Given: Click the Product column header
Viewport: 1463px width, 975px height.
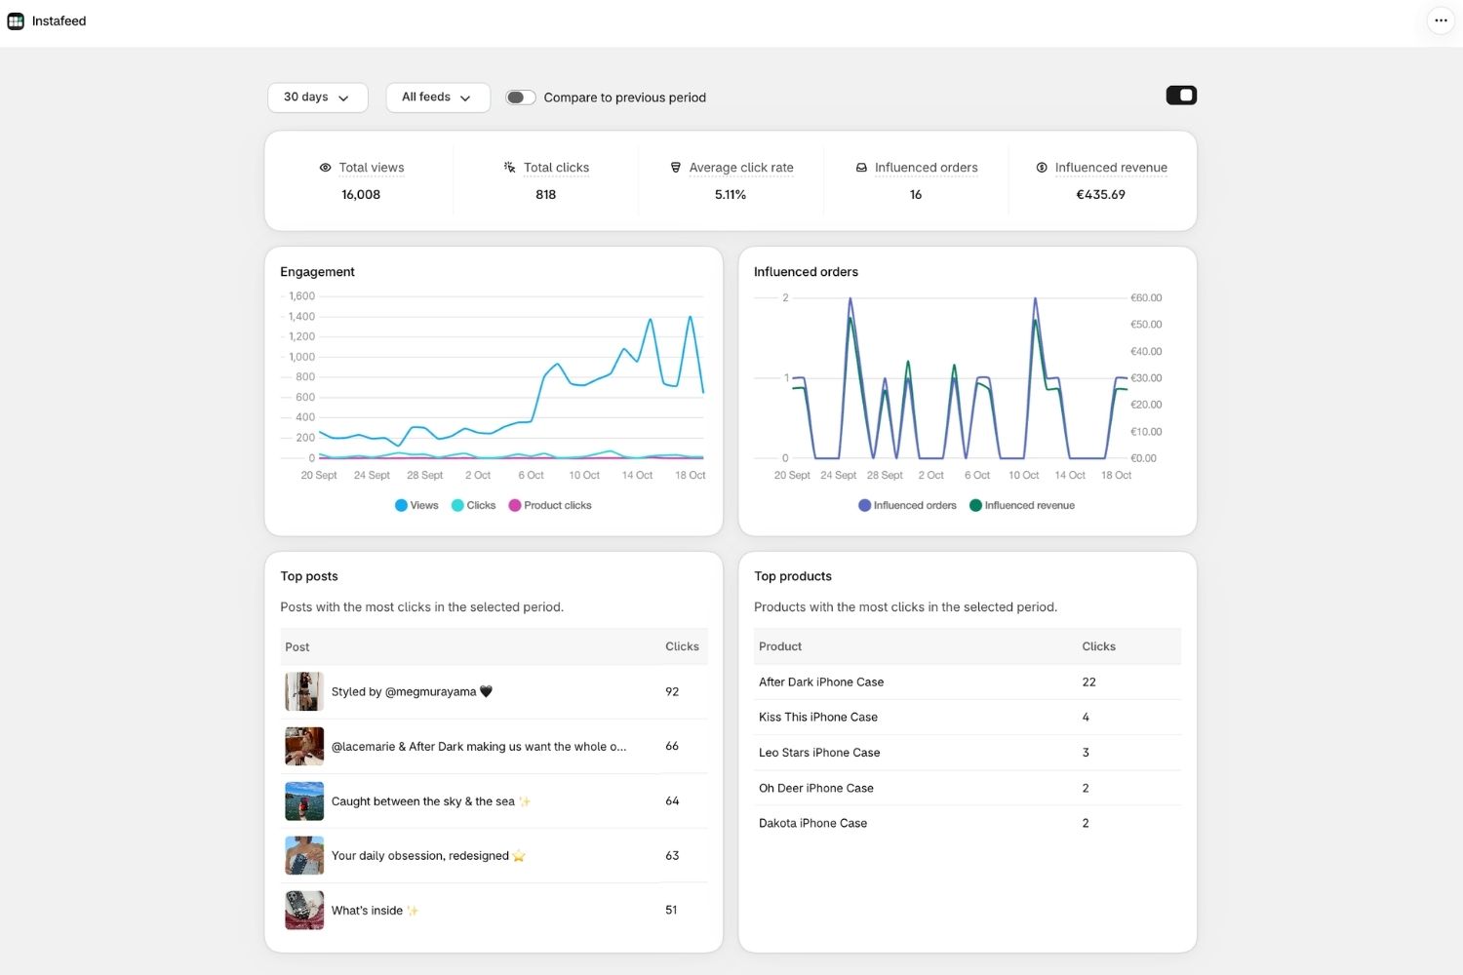Looking at the screenshot, I should tap(780, 646).
